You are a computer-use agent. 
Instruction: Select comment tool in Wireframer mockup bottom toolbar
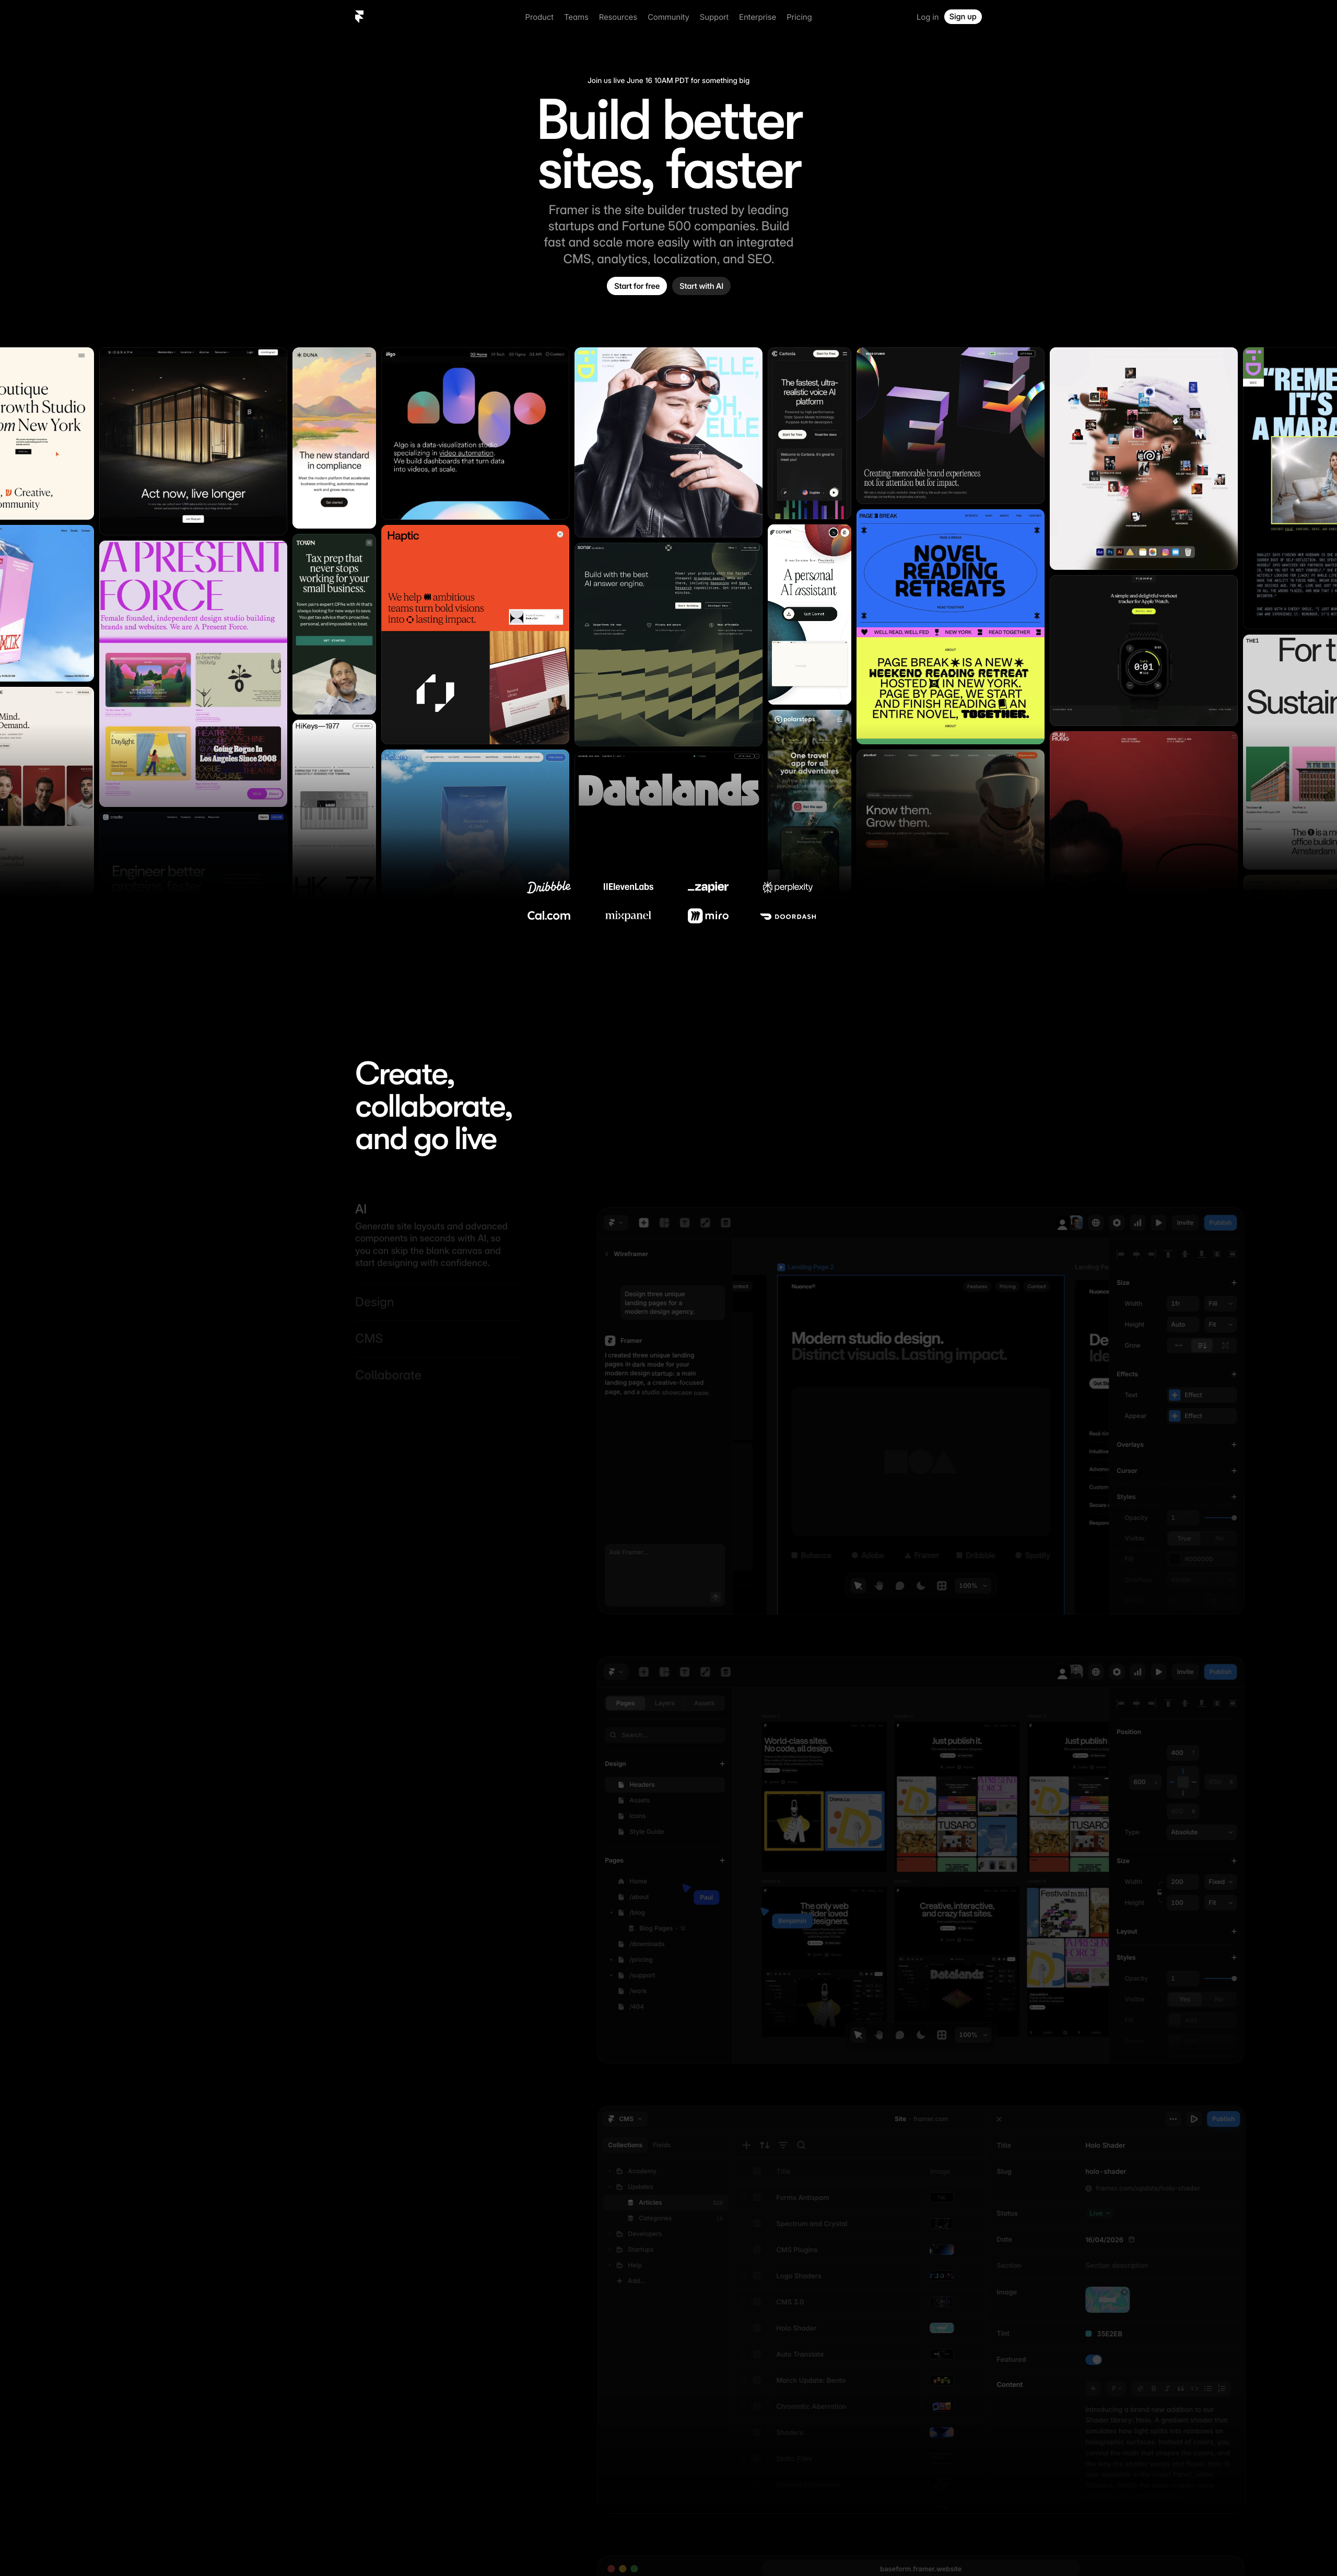[x=900, y=1586]
